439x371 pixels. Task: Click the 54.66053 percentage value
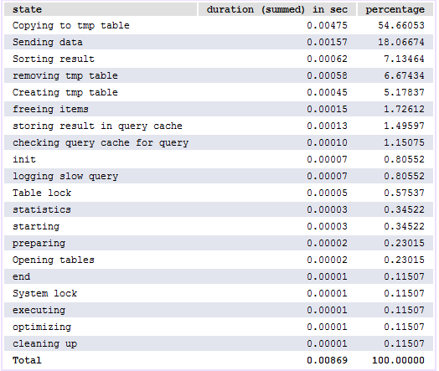click(401, 25)
